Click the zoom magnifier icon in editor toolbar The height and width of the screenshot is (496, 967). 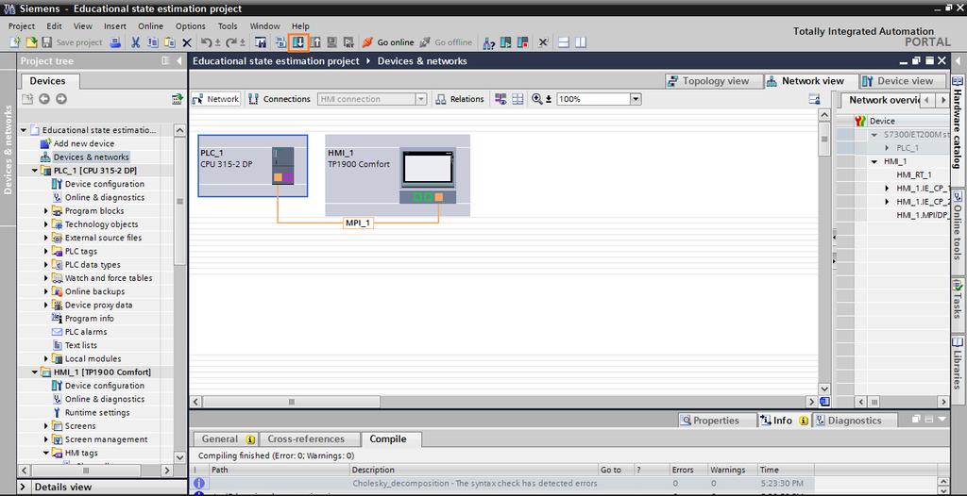click(537, 99)
